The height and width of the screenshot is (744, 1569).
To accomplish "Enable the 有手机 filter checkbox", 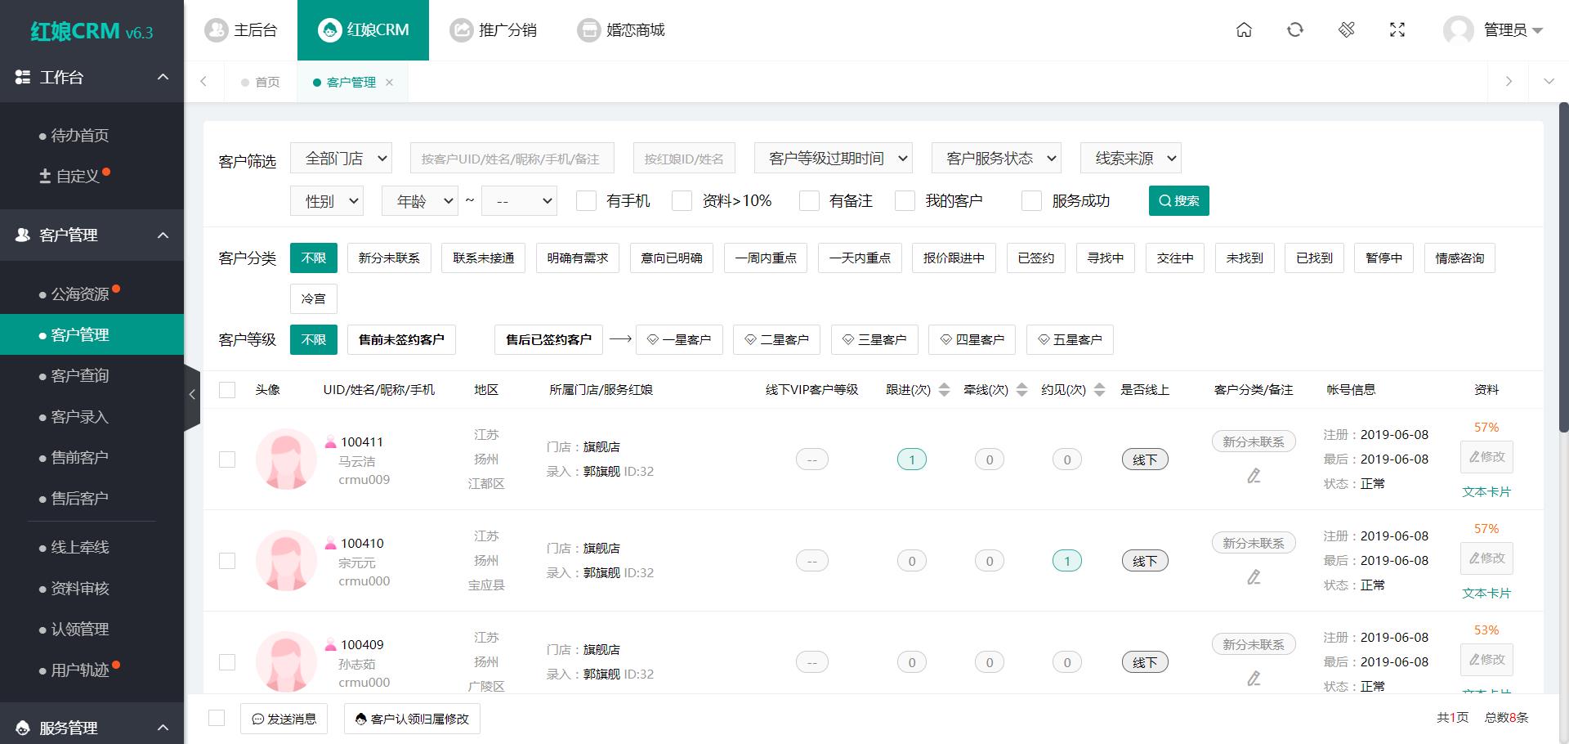I will [586, 201].
